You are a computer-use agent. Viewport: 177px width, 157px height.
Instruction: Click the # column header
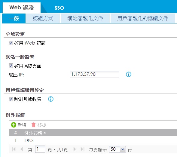tap(16, 133)
